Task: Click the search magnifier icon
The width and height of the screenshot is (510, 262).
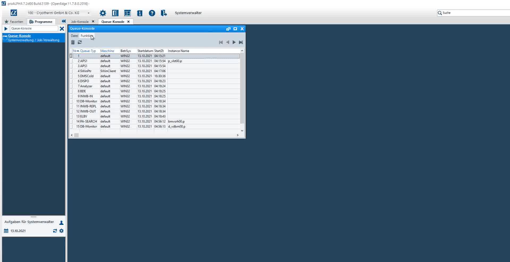Action: click(x=440, y=13)
